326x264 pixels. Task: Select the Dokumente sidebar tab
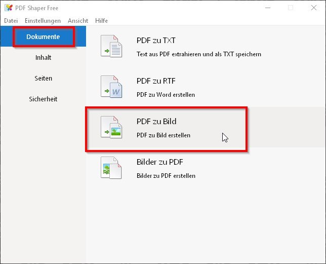click(x=43, y=37)
